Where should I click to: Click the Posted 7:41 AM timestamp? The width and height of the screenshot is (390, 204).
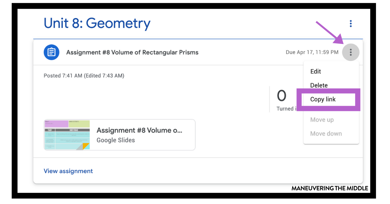84,75
